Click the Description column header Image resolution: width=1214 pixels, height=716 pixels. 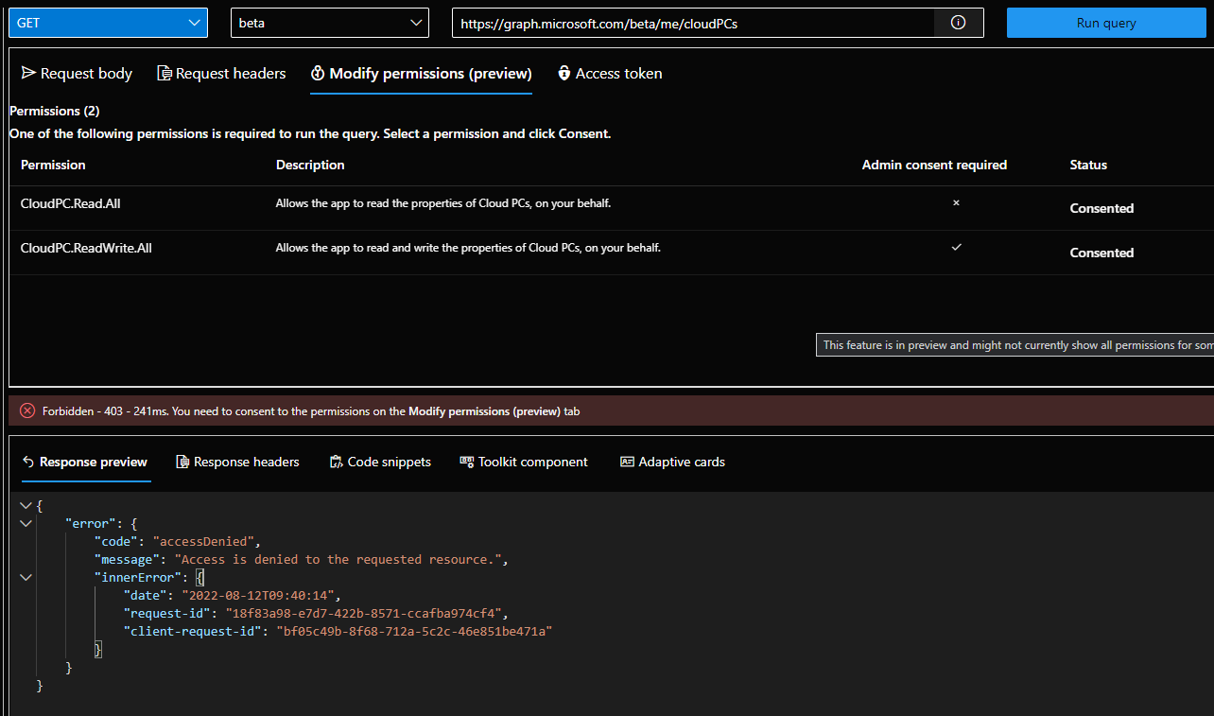pyautogui.click(x=310, y=165)
